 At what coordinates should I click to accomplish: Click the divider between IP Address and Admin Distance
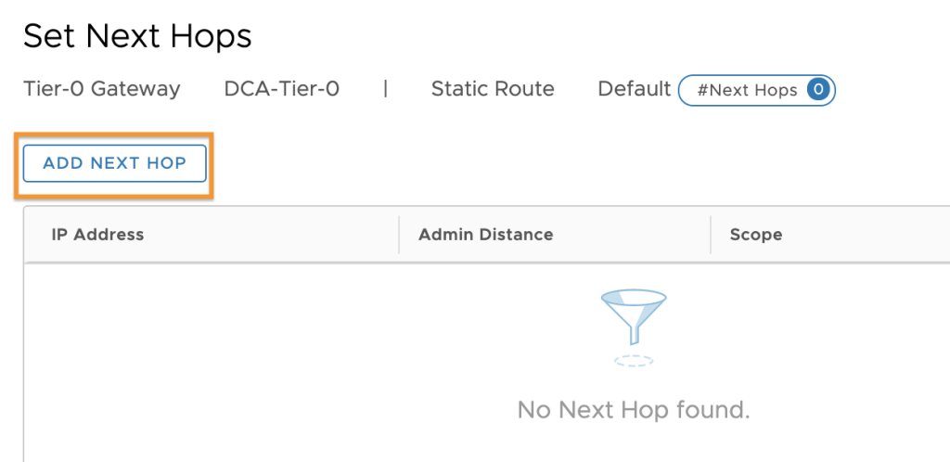(x=399, y=235)
